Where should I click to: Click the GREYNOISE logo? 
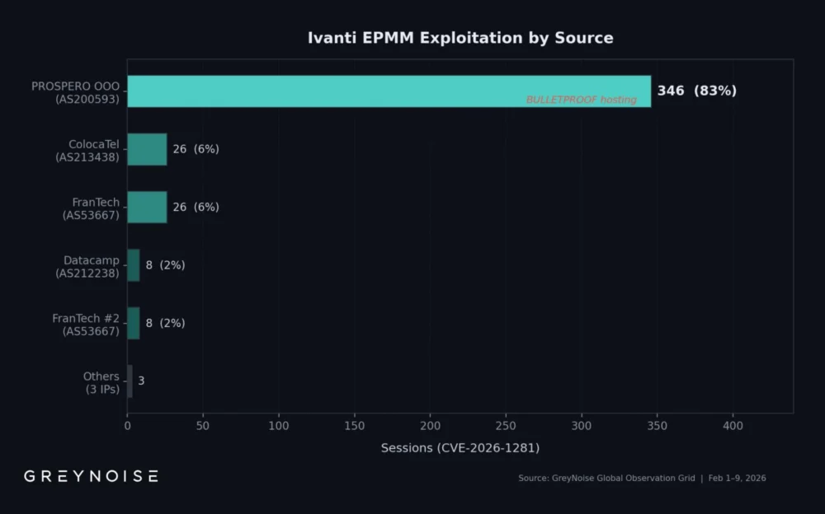coord(91,475)
